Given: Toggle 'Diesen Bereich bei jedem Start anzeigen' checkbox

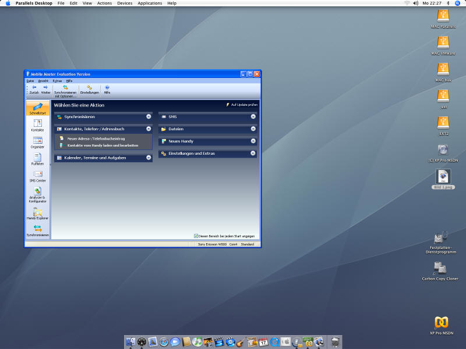Looking at the screenshot, I should tap(196, 236).
